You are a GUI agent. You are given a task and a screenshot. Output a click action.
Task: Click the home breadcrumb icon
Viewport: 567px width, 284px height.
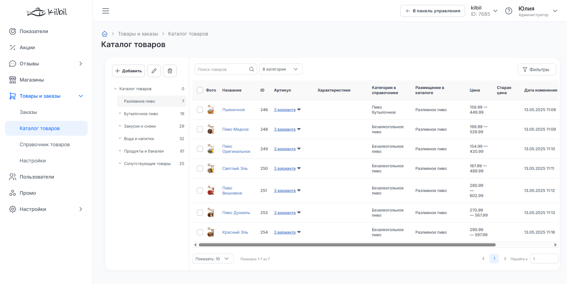click(x=105, y=34)
